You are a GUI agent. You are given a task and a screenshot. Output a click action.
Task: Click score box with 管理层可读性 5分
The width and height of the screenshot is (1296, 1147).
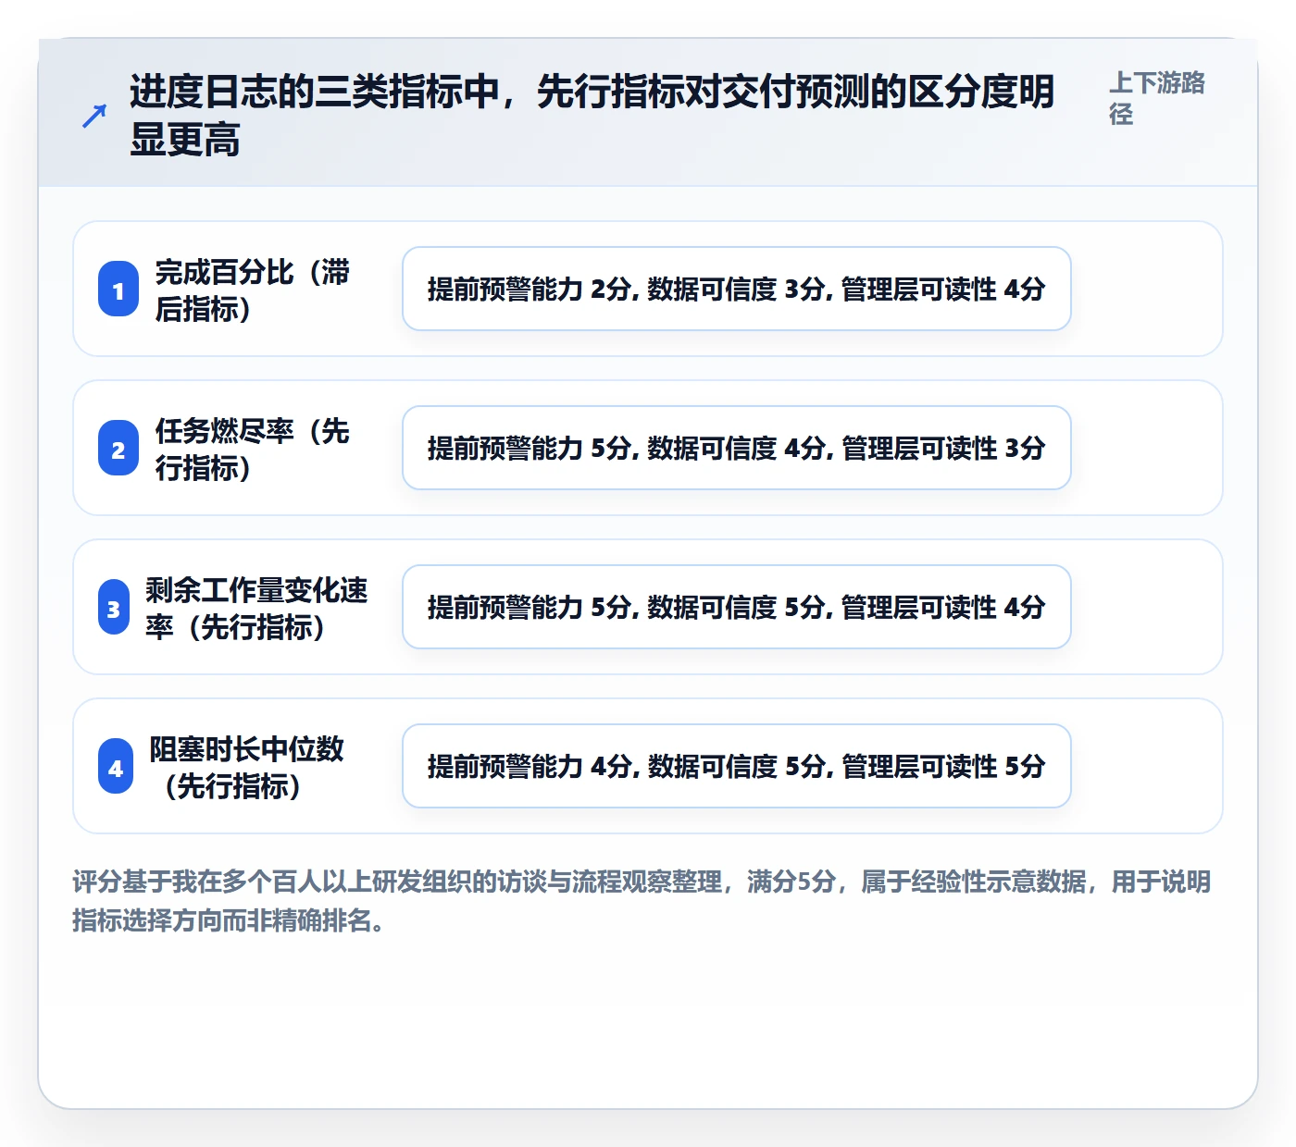coord(737,766)
